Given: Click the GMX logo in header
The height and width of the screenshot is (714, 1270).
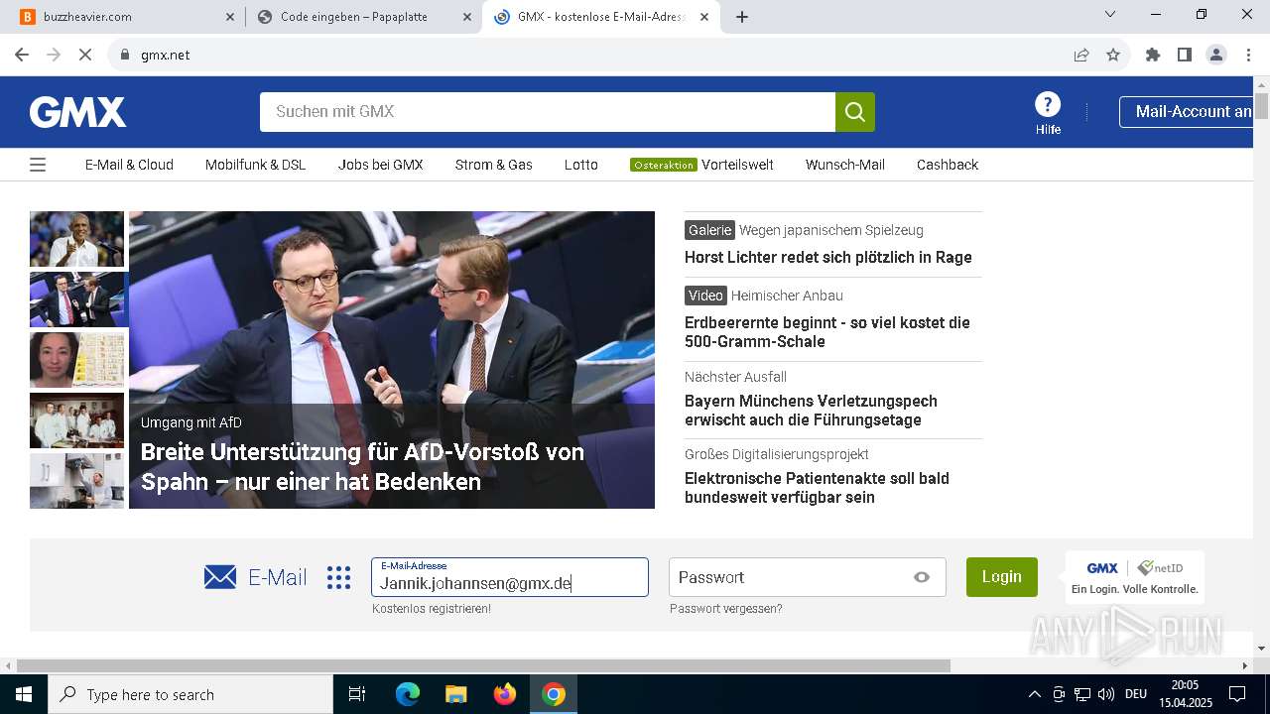Looking at the screenshot, I should pyautogui.click(x=77, y=112).
